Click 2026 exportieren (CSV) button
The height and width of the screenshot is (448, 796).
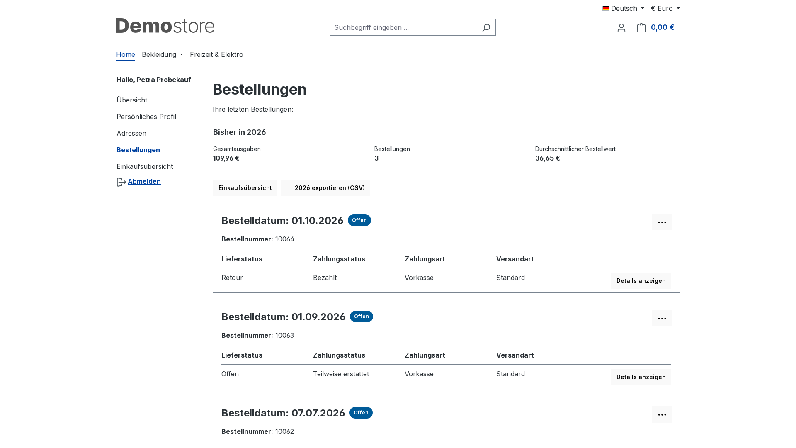coord(325,188)
